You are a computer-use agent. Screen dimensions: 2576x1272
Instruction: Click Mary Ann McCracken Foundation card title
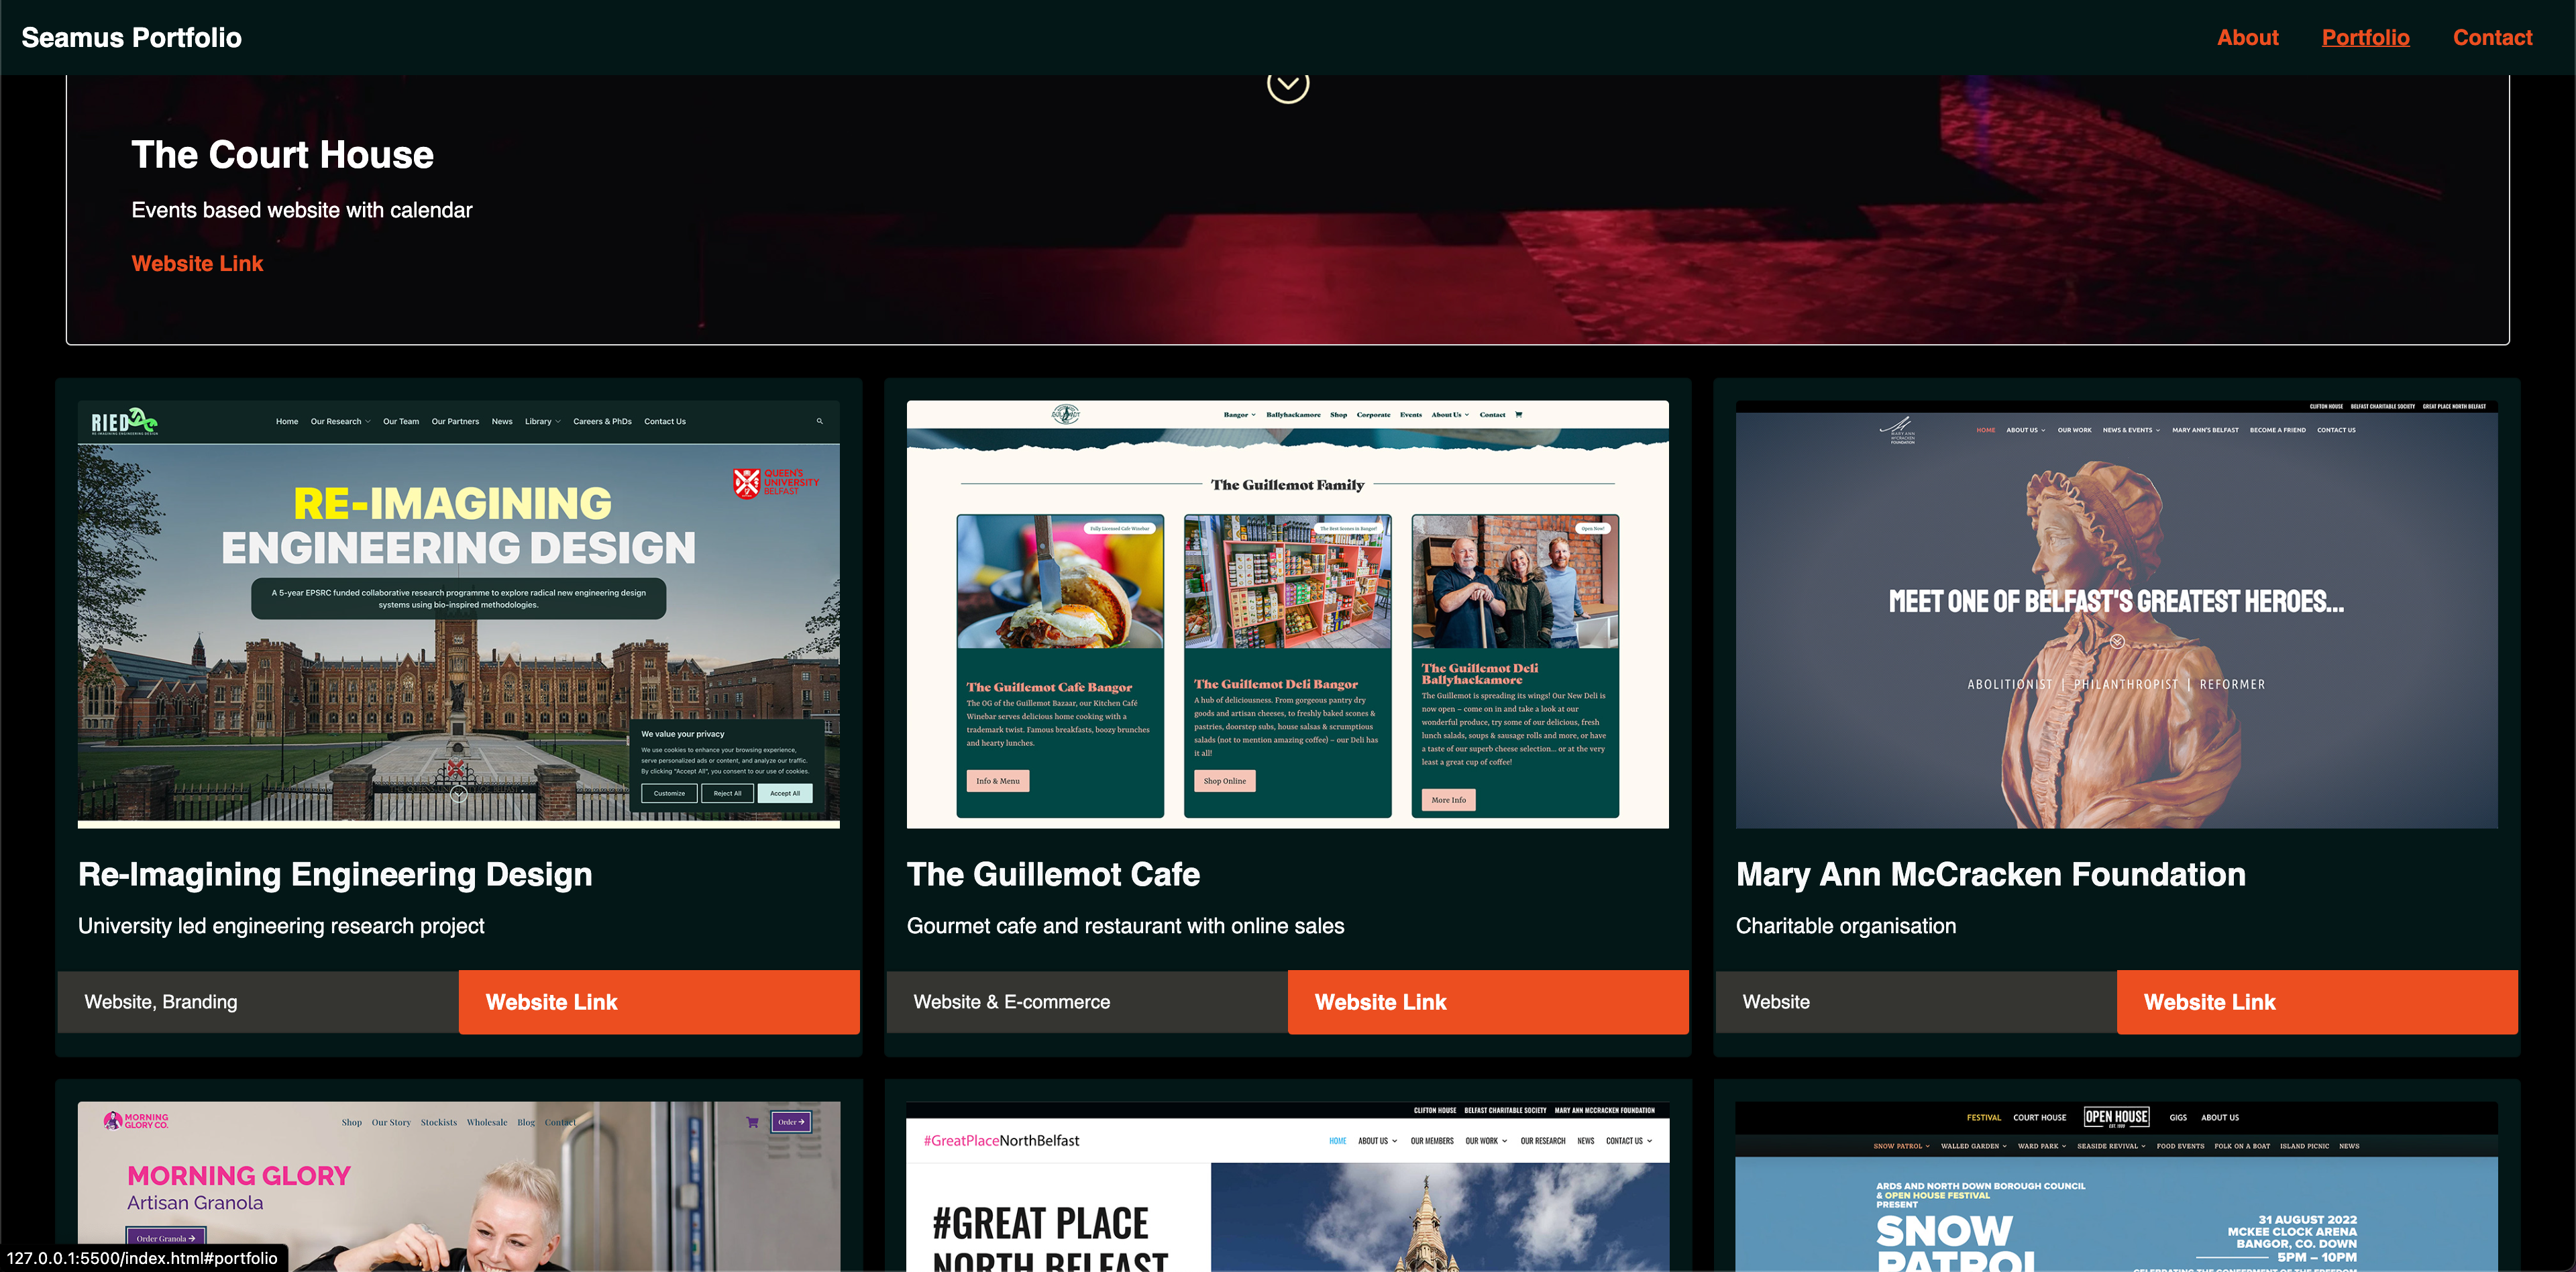[x=1990, y=874]
